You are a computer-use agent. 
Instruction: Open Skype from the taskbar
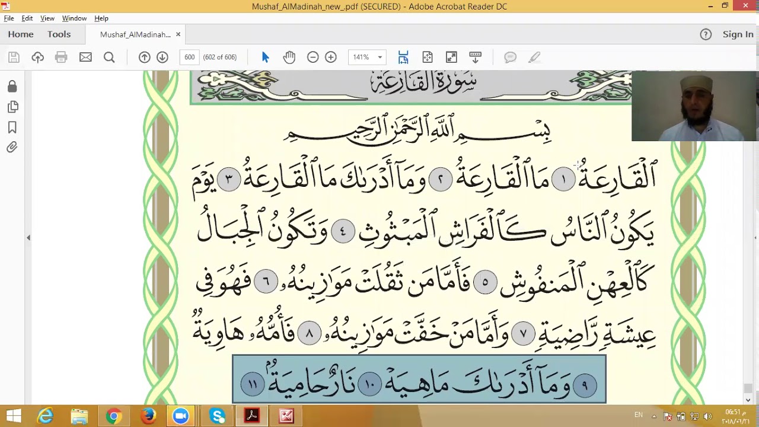[218, 416]
